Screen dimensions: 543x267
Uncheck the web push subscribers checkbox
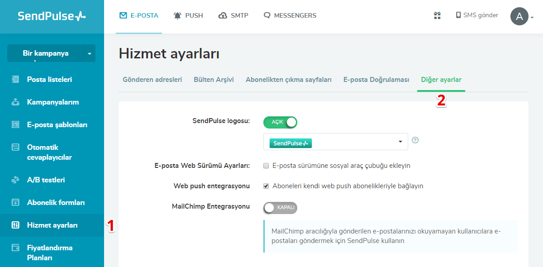(x=266, y=186)
